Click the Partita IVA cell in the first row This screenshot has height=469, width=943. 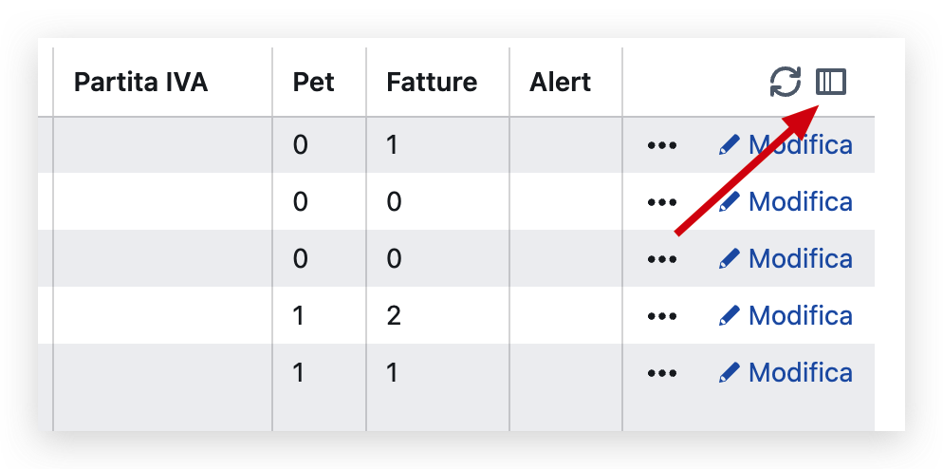pos(162,145)
